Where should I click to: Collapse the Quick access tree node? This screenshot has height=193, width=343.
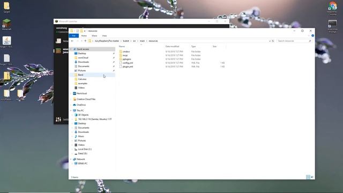pyautogui.click(x=71, y=49)
